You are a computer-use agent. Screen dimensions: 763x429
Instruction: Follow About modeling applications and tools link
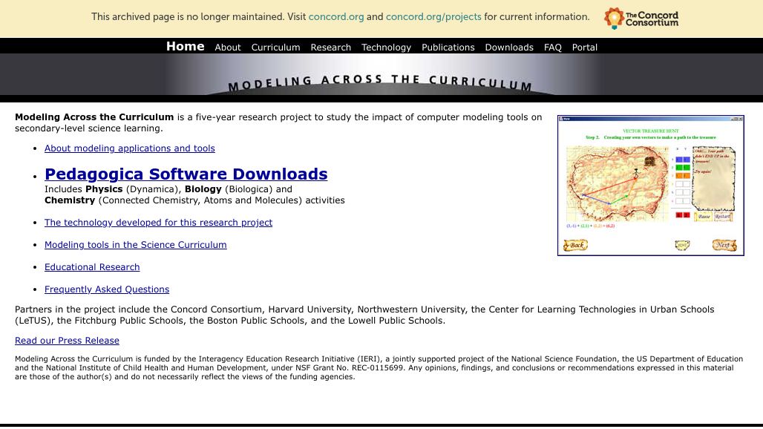coord(129,148)
